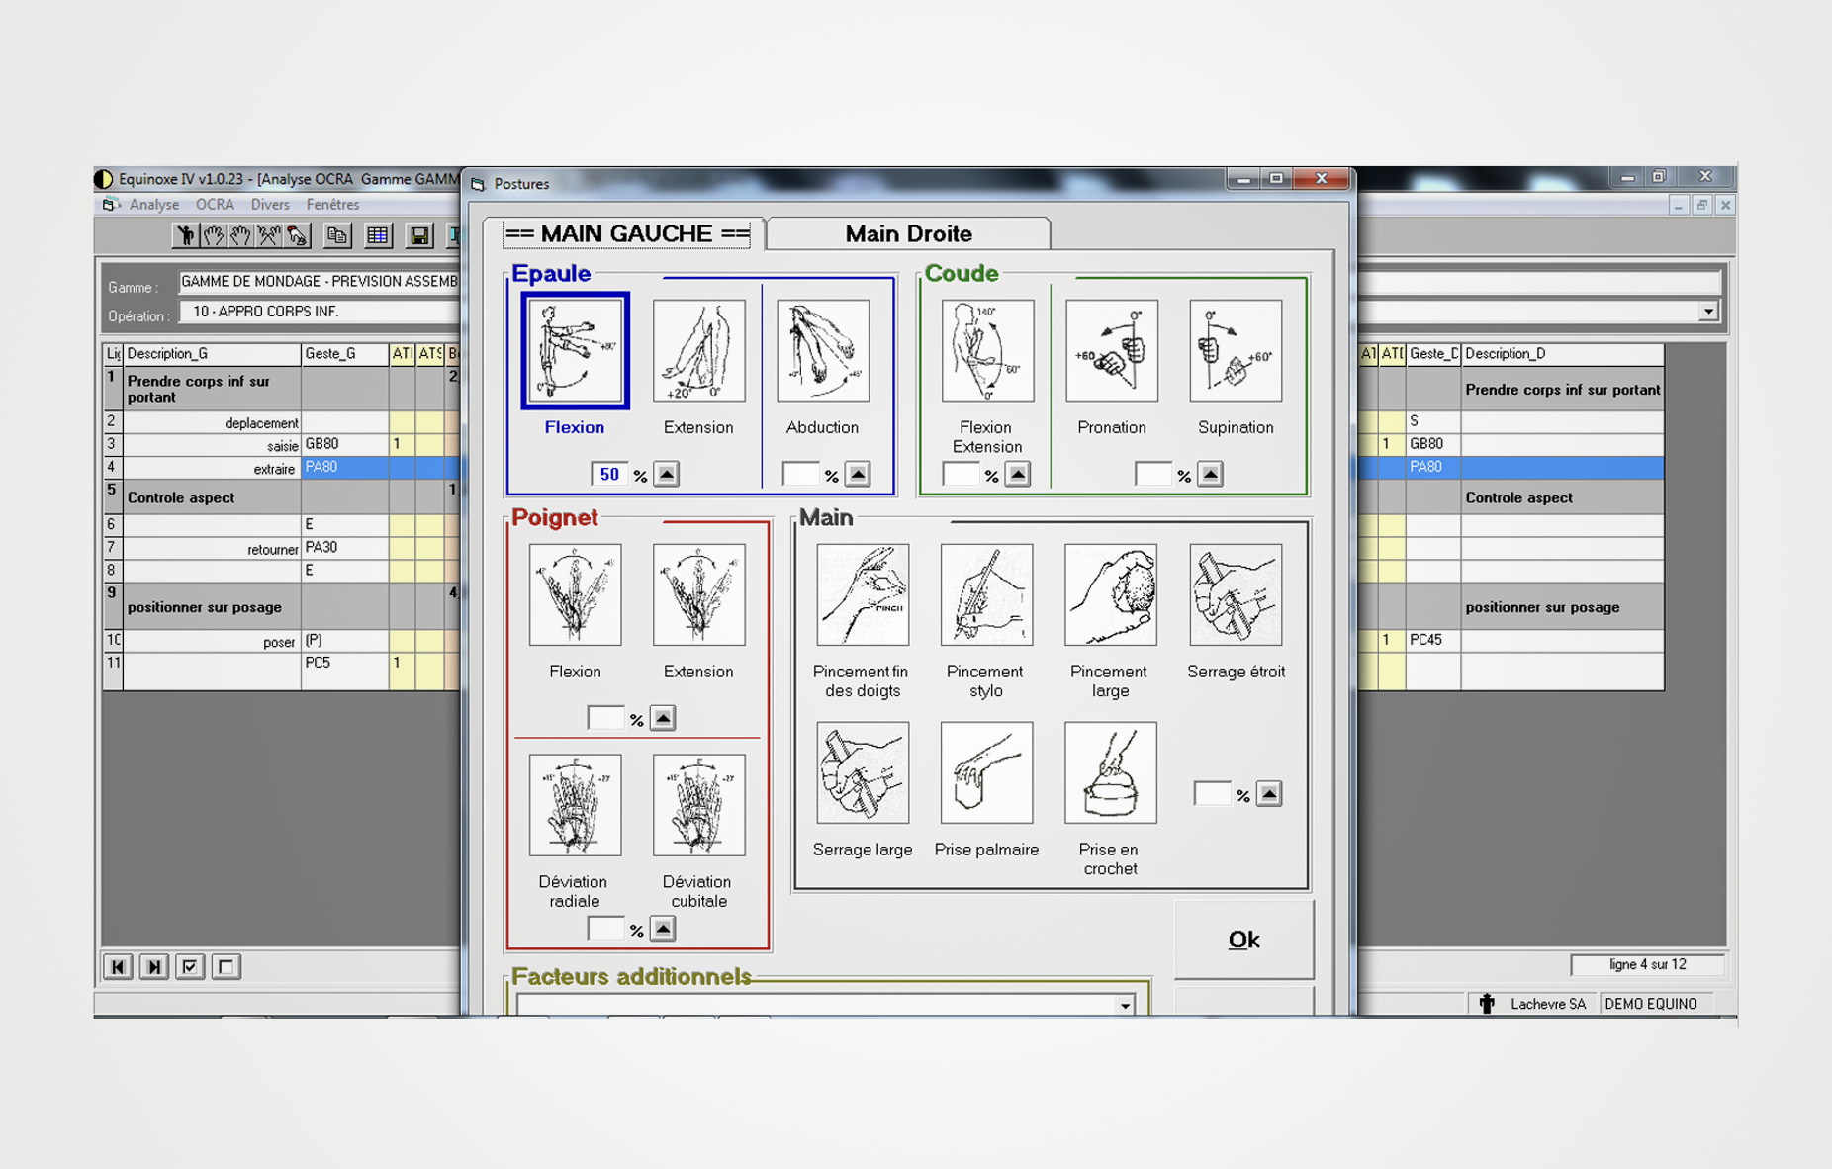This screenshot has width=1832, height=1169.
Task: Open the OCRA menu
Action: [x=215, y=205]
